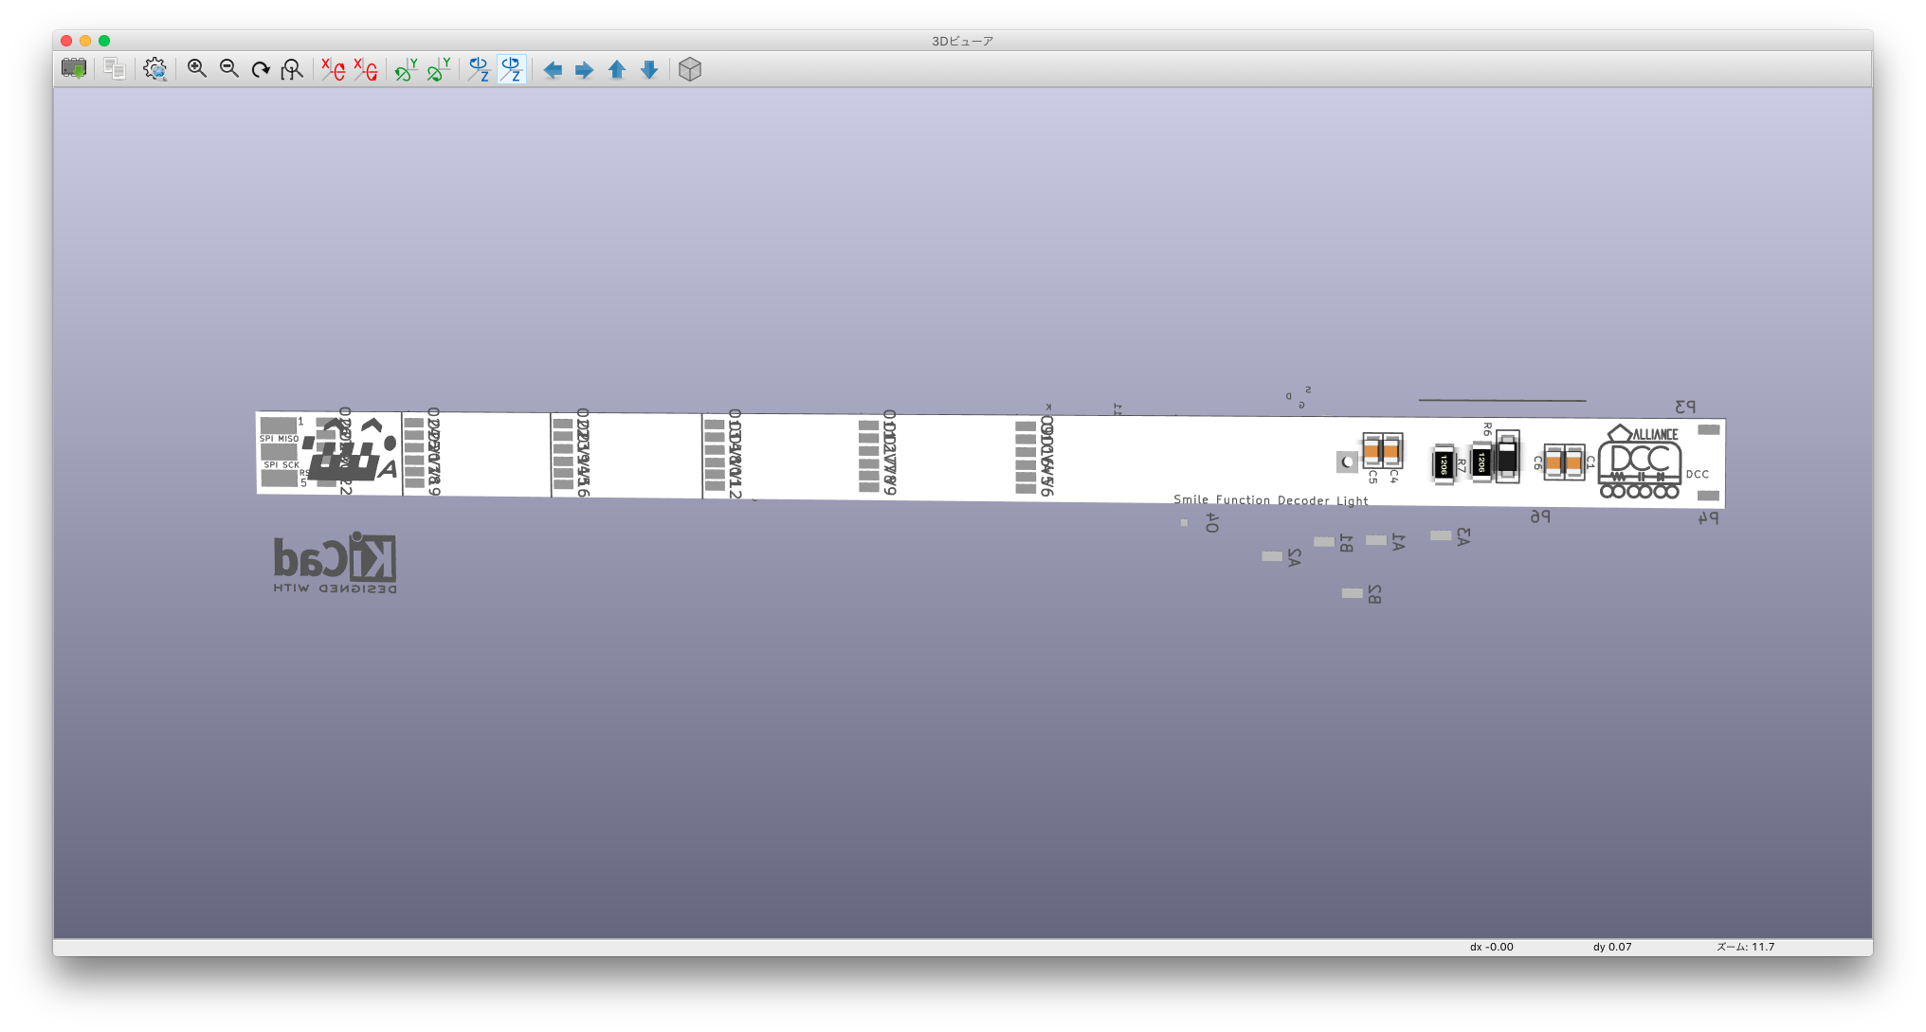Screen dimensions: 1926x1032
Task: Click the zoom out magnifier
Action: tap(229, 69)
